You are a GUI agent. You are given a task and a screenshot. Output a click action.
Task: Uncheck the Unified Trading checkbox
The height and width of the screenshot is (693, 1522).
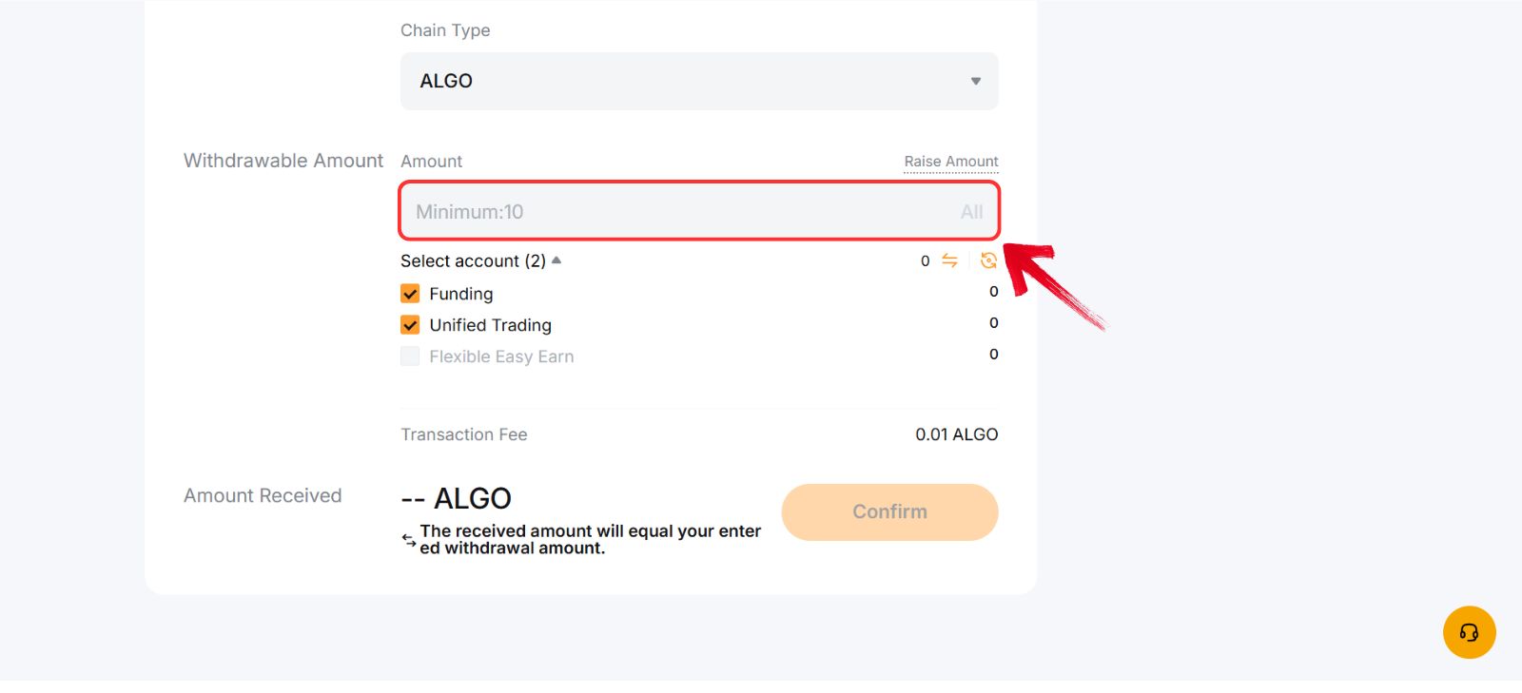coord(409,324)
